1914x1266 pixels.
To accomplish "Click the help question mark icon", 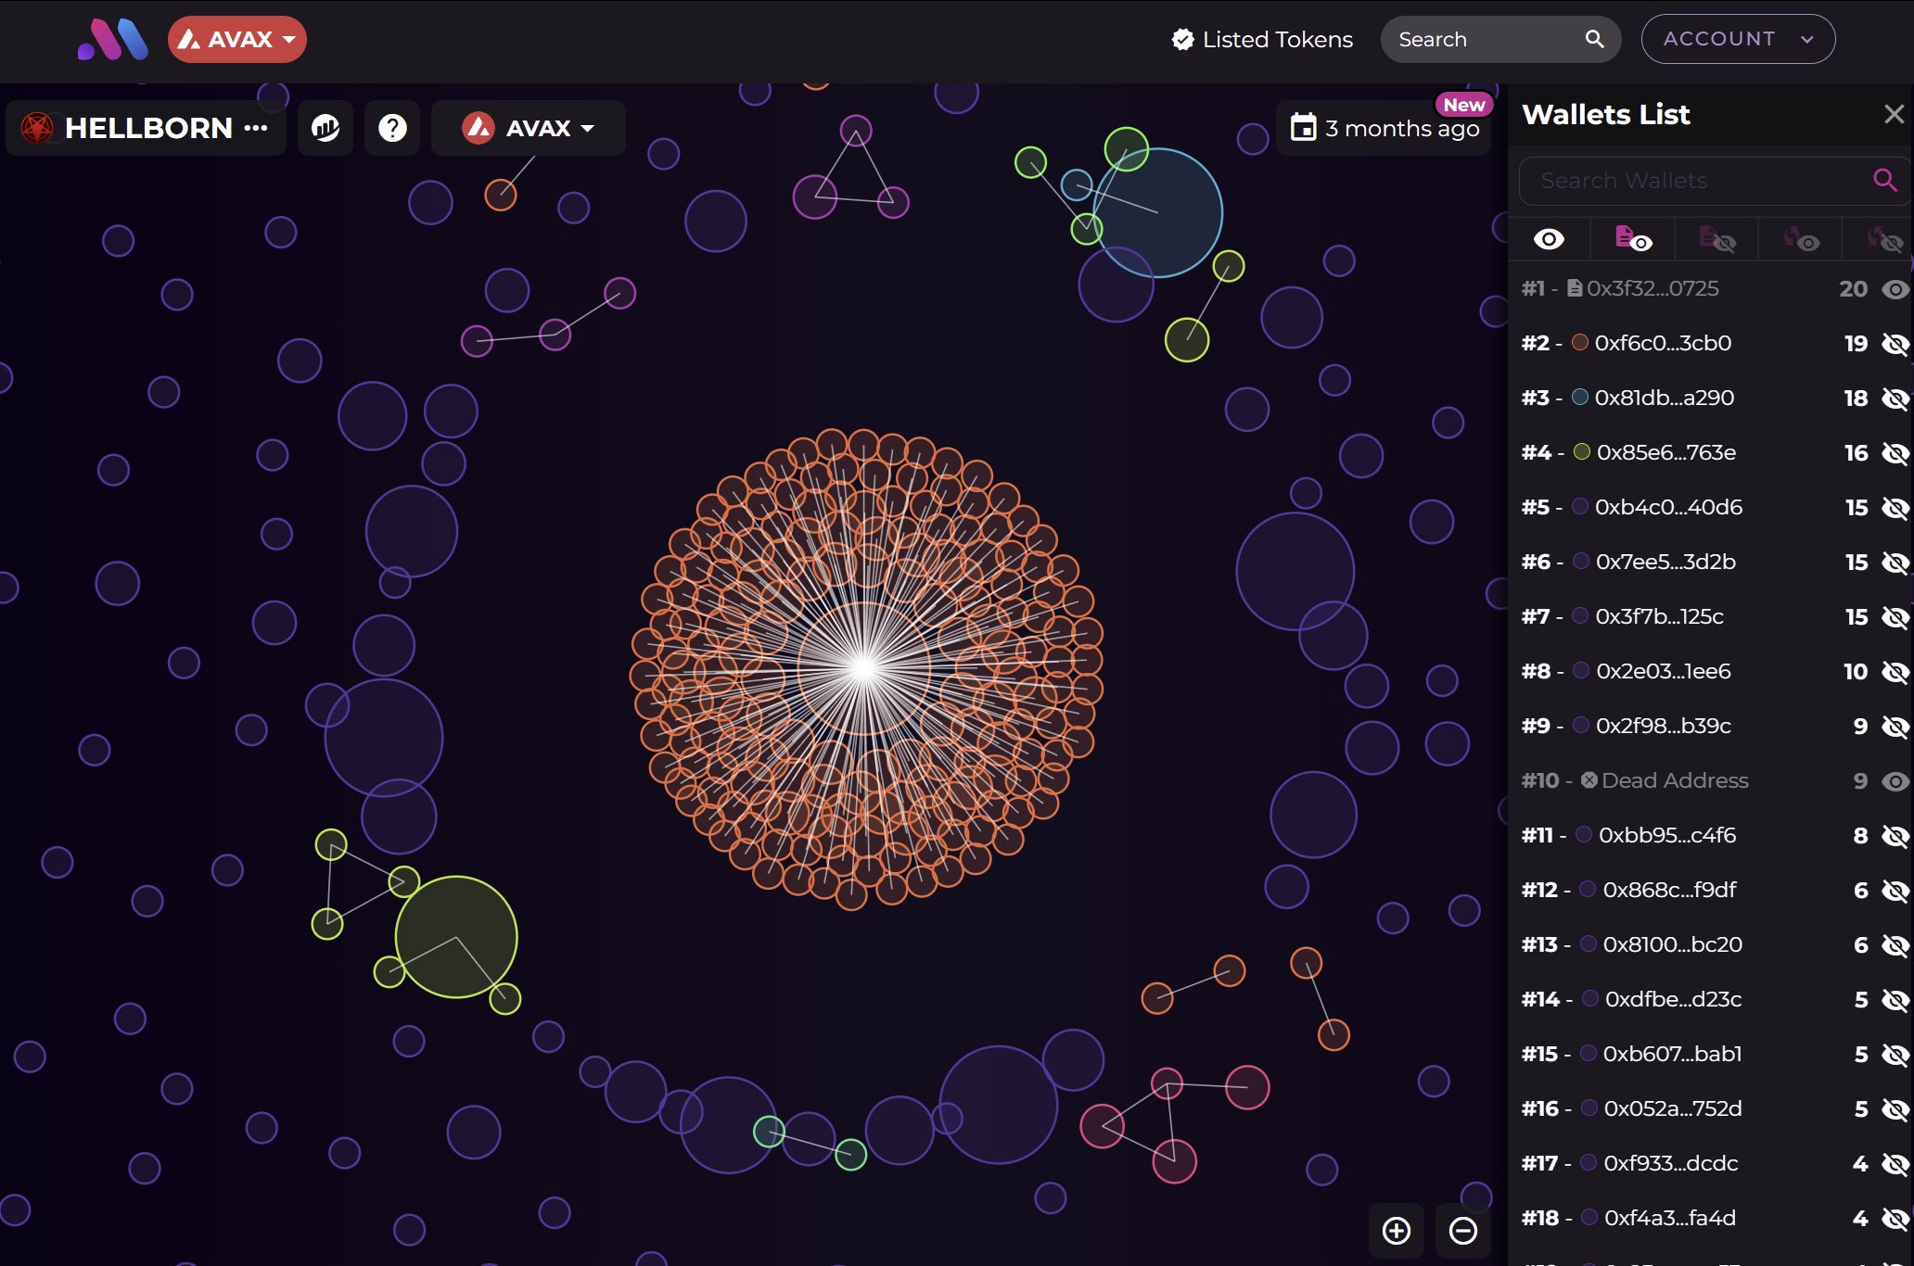I will 392,128.
